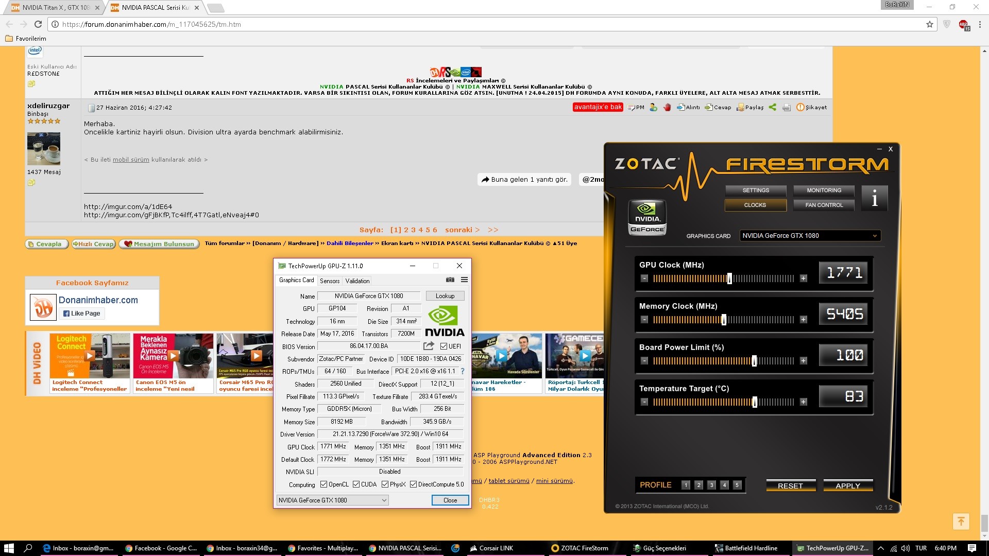
Task: Open taskbar search icon
Action: click(28, 548)
